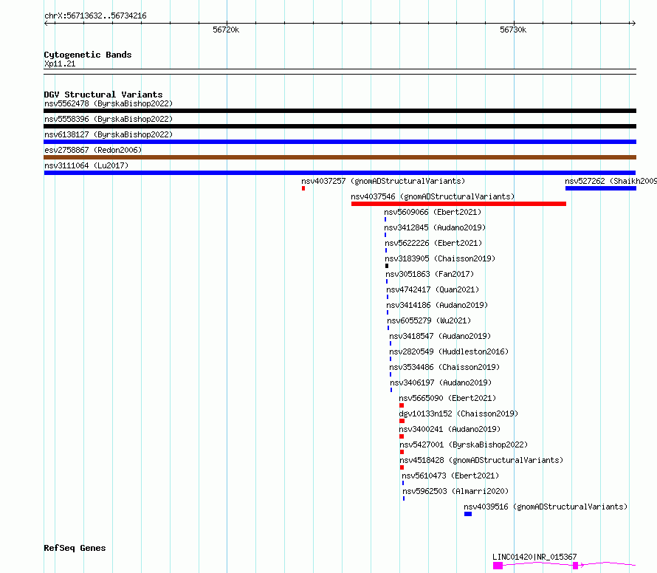This screenshot has width=657, height=573.
Task: Click the blue bar under nsv527262
Action: pos(601,188)
